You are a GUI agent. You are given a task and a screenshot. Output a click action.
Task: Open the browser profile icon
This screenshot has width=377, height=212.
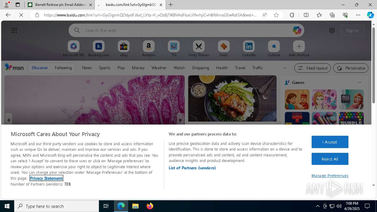pos(6,5)
